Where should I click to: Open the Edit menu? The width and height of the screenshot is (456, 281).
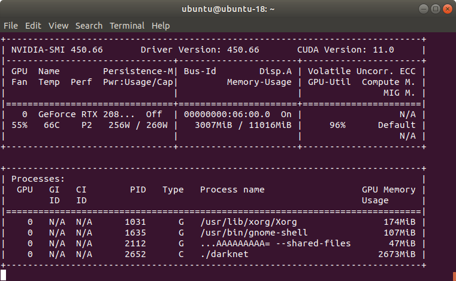[x=33, y=26]
